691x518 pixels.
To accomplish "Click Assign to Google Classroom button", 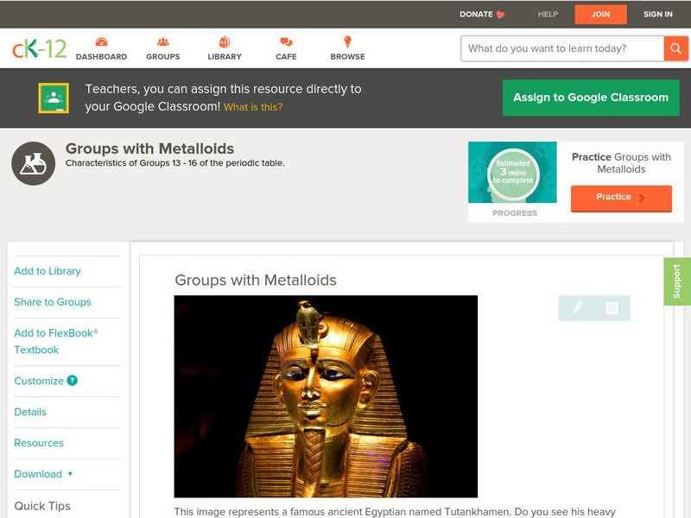I will (591, 98).
